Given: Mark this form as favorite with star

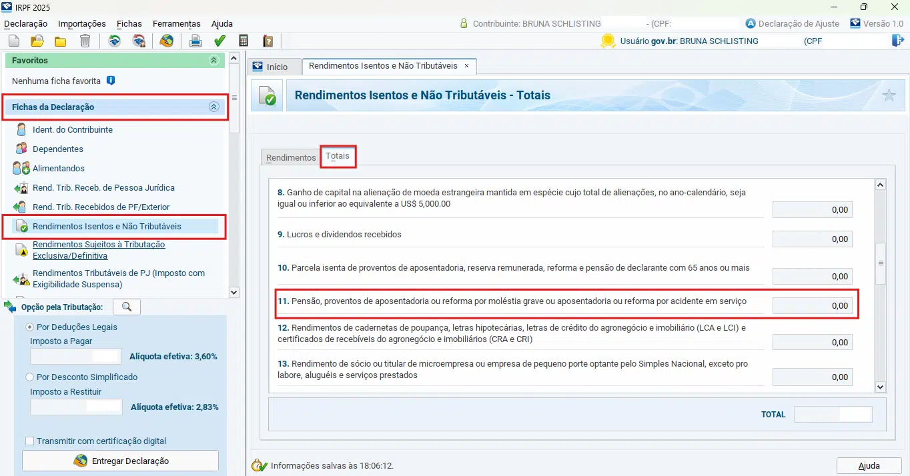Looking at the screenshot, I should pos(889,95).
